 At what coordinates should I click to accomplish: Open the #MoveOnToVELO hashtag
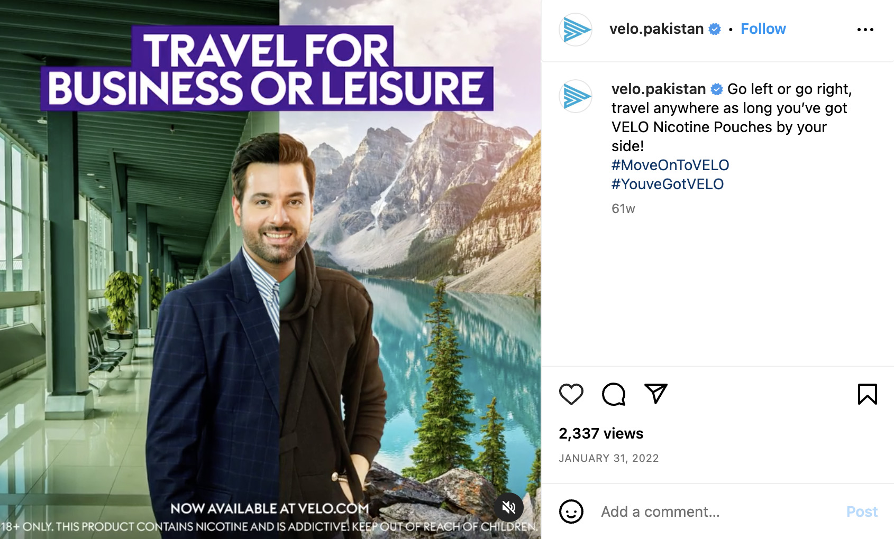point(670,165)
